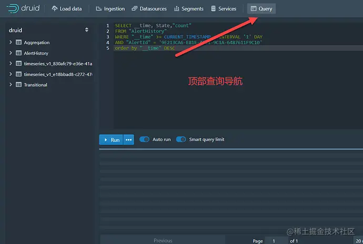Click the timeseries_v1_830afc79 table icon
This screenshot has height=244, width=363.
pos(19,63)
